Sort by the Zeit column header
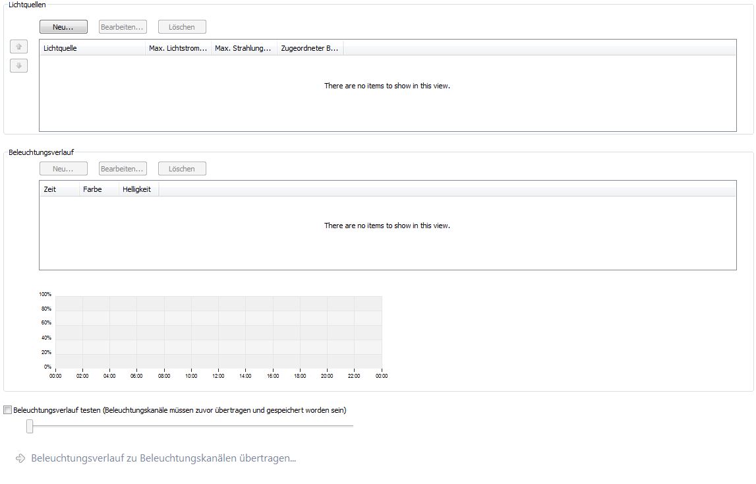Screen dimensions: 756x484 tap(59, 189)
